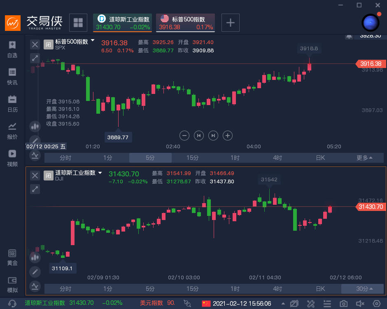Viewport: 387px width, 309px height.
Task: Click the camera screenshot icon in status bar
Action: [344, 303]
